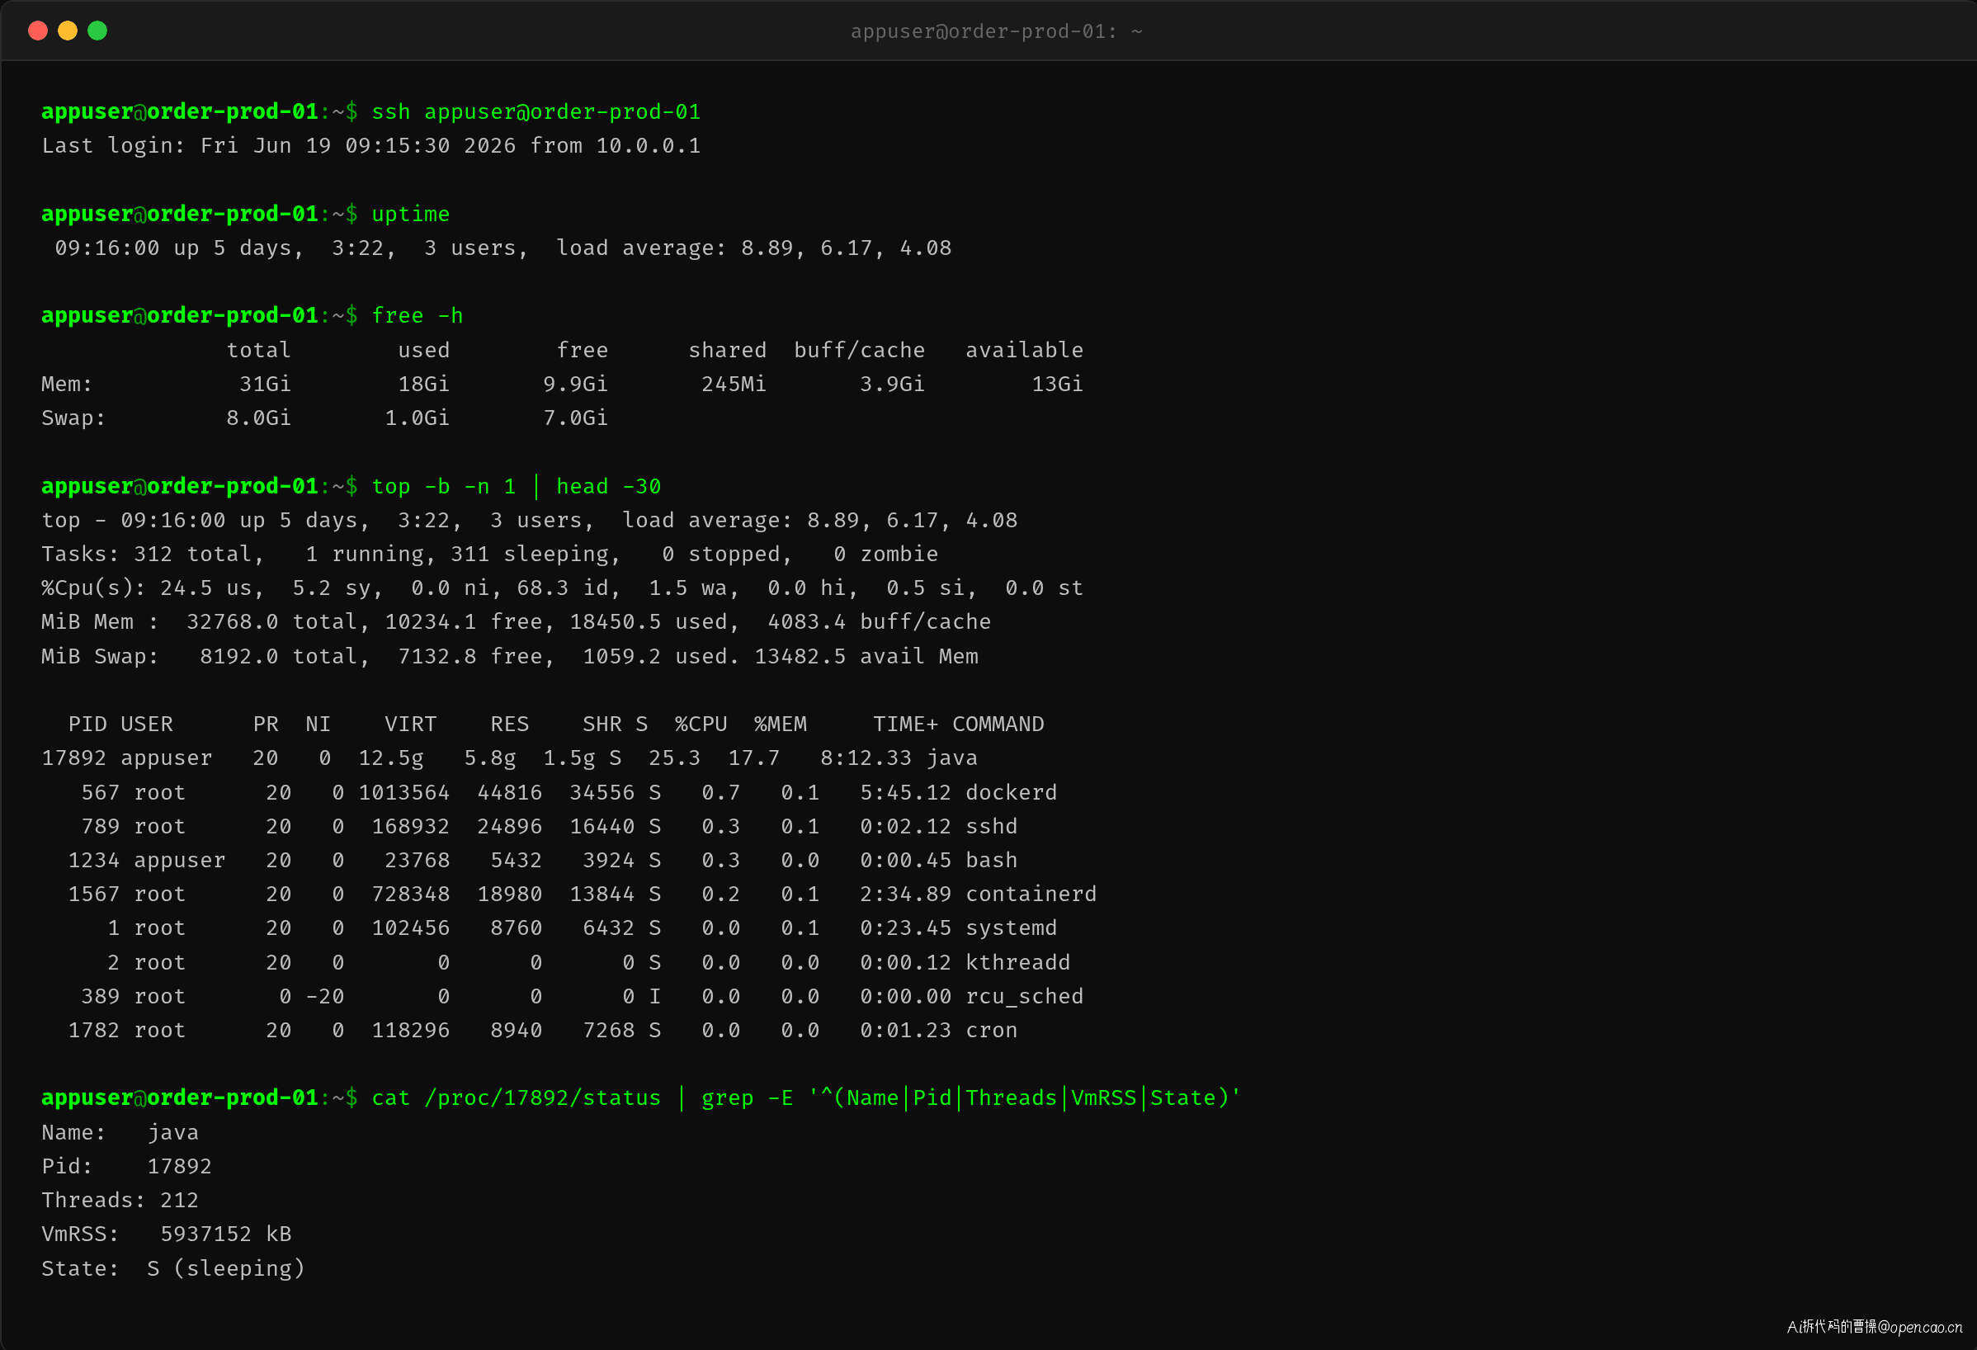This screenshot has width=1977, height=1350.
Task: Click the java %CPU value '25.3'
Action: (x=675, y=757)
